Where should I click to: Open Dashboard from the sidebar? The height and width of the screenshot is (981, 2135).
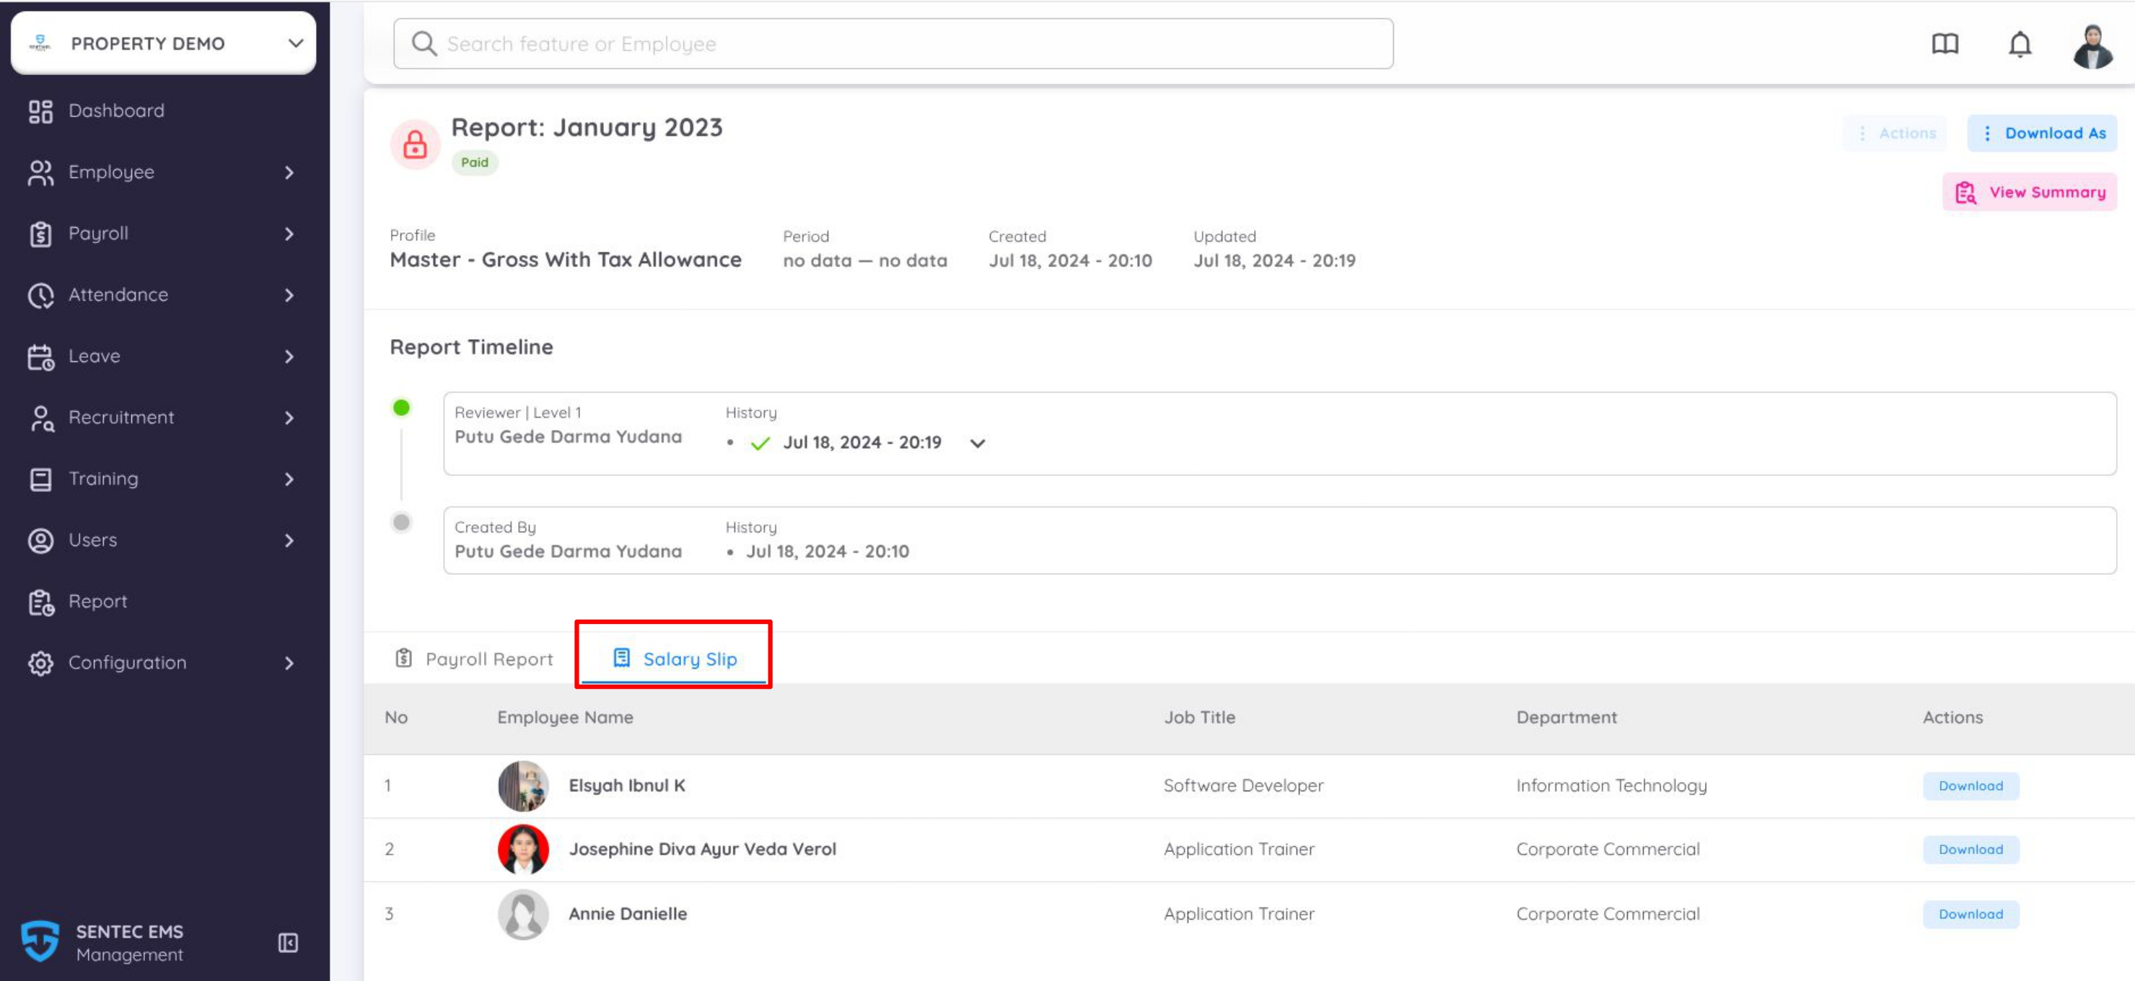coord(116,110)
